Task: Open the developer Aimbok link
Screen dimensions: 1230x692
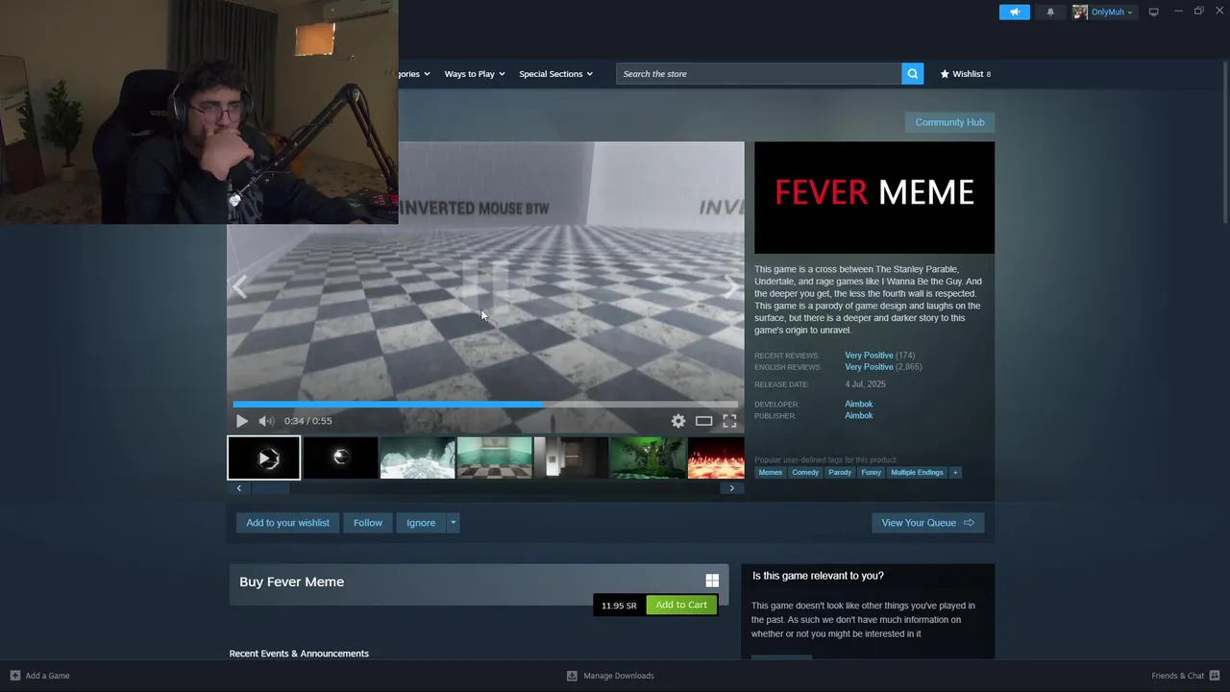Action: coord(858,404)
